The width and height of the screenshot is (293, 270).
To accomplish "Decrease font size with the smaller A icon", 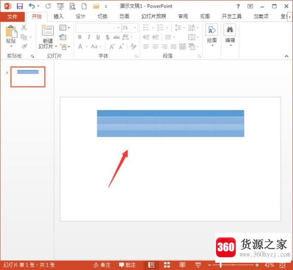I will (121, 47).
